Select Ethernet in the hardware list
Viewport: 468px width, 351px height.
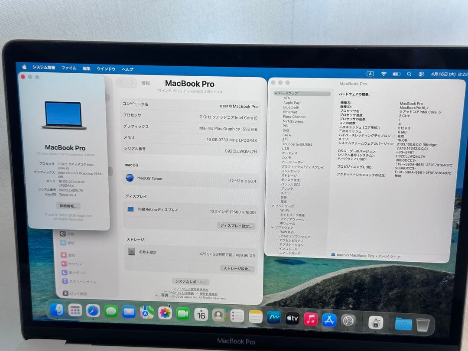[x=290, y=112]
